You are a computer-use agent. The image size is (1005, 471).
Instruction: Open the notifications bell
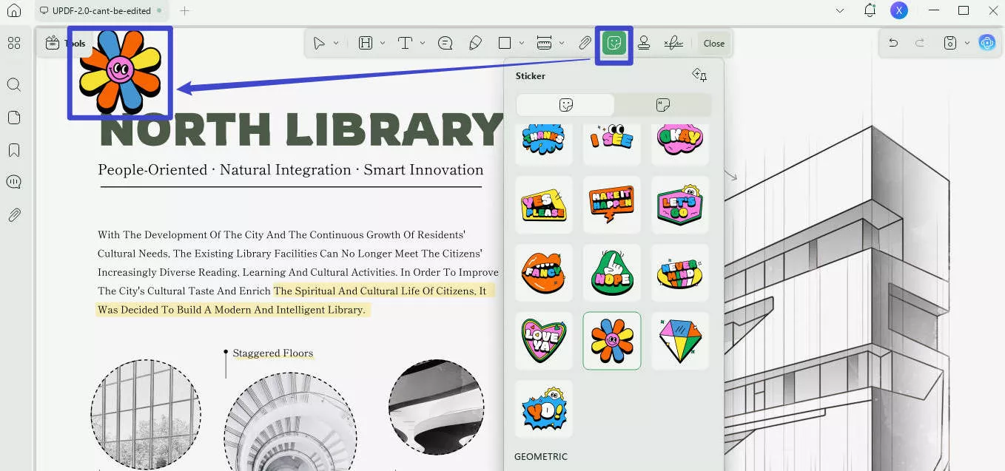870,10
